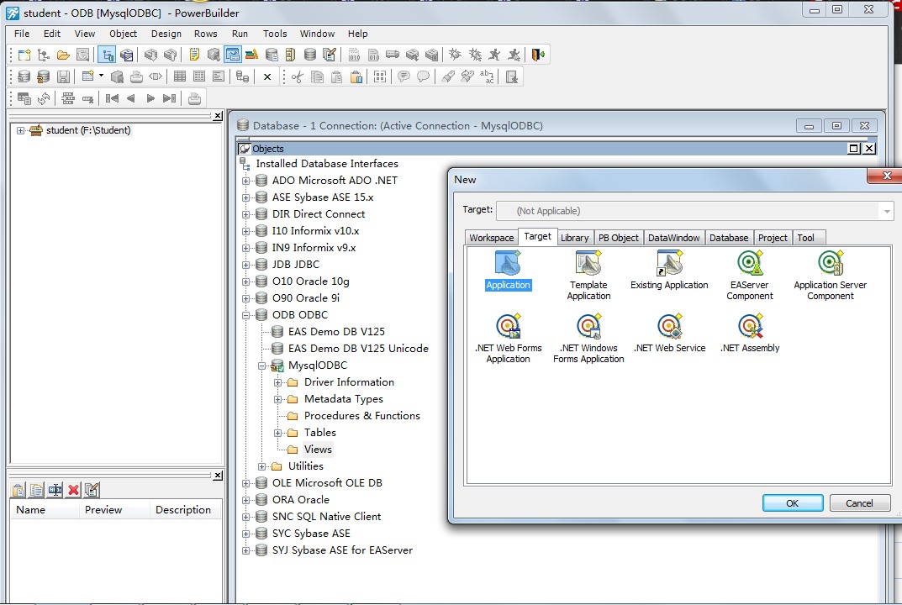Collapse the ODB ODBC node
Screen dimensions: 902x605
pos(246,315)
